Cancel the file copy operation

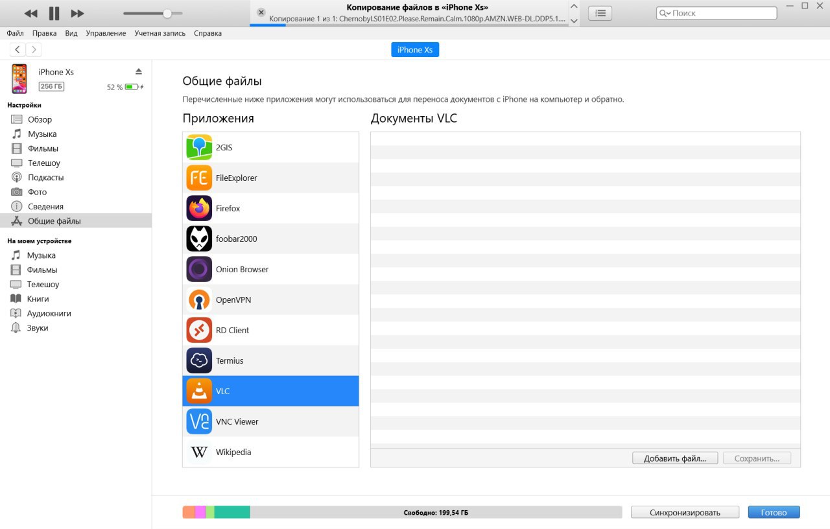pos(261,12)
